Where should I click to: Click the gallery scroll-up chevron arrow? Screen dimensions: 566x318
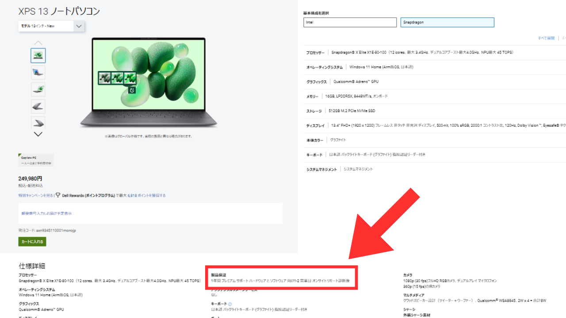click(38, 43)
